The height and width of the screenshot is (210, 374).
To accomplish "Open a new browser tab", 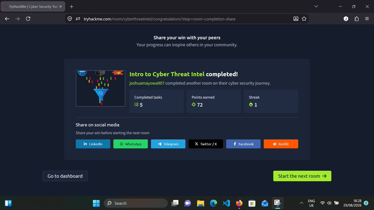I will tap(72, 7).
